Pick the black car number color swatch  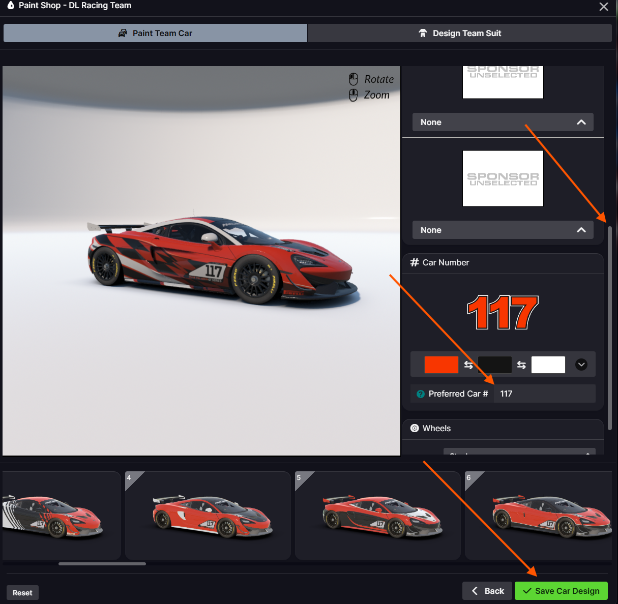tap(494, 365)
